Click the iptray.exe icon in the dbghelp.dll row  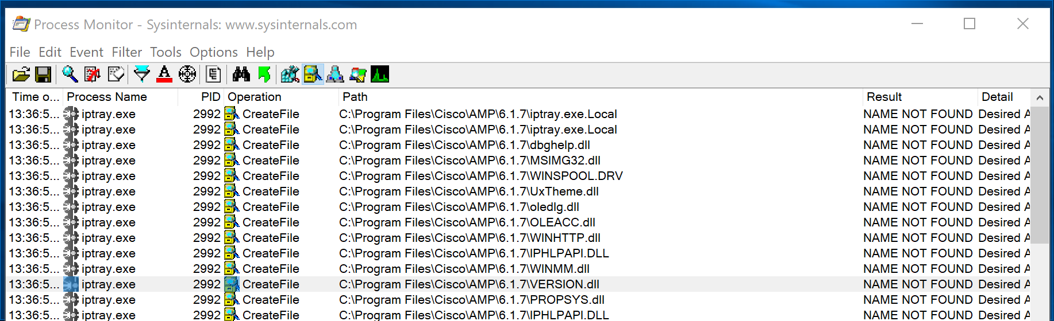pyautogui.click(x=71, y=145)
